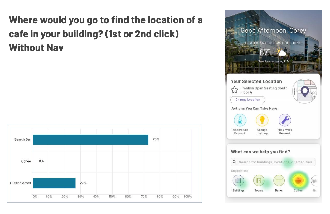Click the sun and cloud weather icon
Image resolution: width=330 pixels, height=214 pixels.
pyautogui.click(x=282, y=52)
